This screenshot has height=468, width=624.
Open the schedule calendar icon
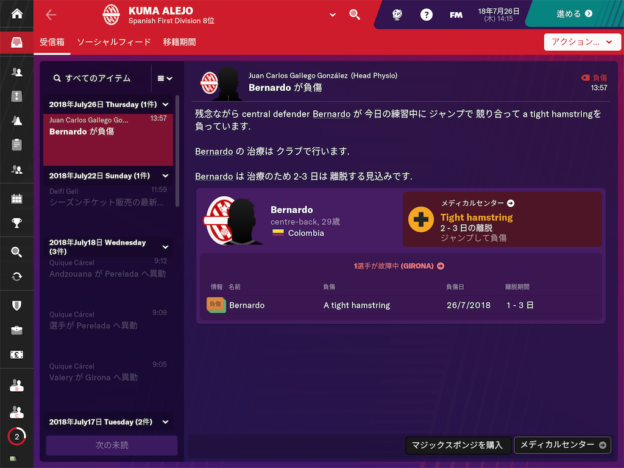point(16,199)
